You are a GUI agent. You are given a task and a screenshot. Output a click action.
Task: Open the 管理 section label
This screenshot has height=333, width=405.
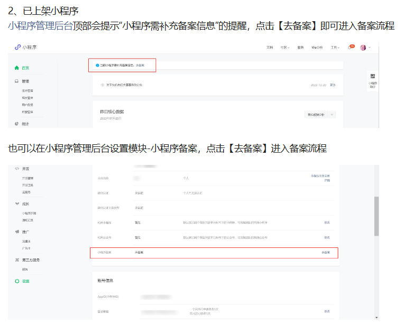tap(25, 81)
